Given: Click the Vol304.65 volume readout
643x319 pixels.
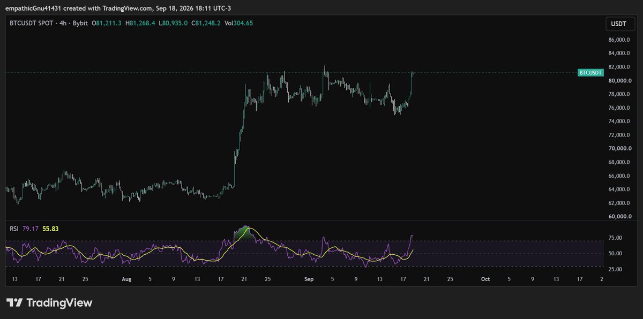Looking at the screenshot, I should coord(238,24).
